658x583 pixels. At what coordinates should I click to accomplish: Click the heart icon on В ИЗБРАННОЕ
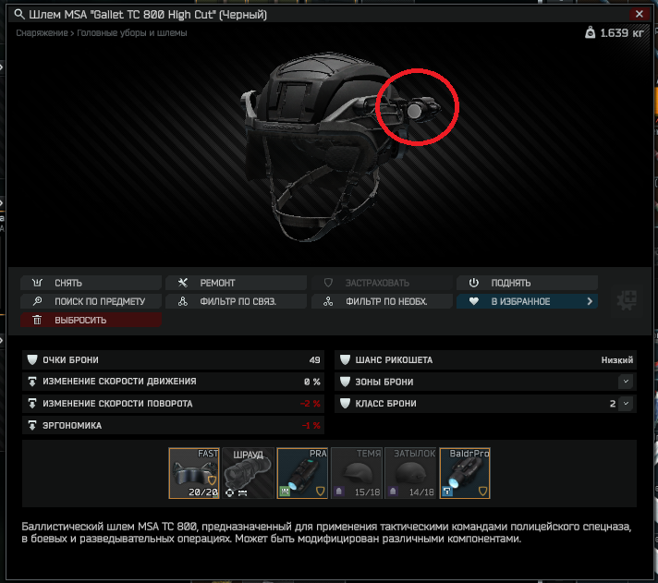(474, 301)
